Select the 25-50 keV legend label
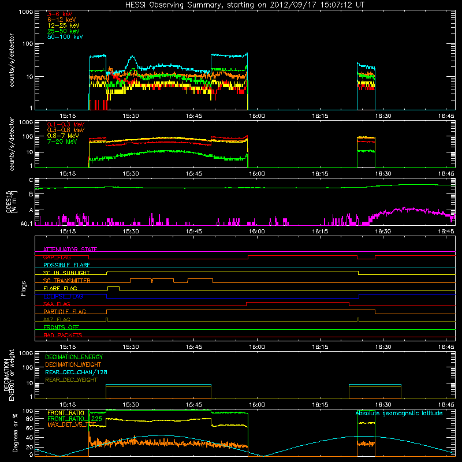 (x=64, y=31)
